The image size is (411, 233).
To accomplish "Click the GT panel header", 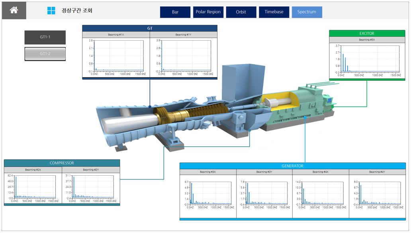I will click(150, 28).
